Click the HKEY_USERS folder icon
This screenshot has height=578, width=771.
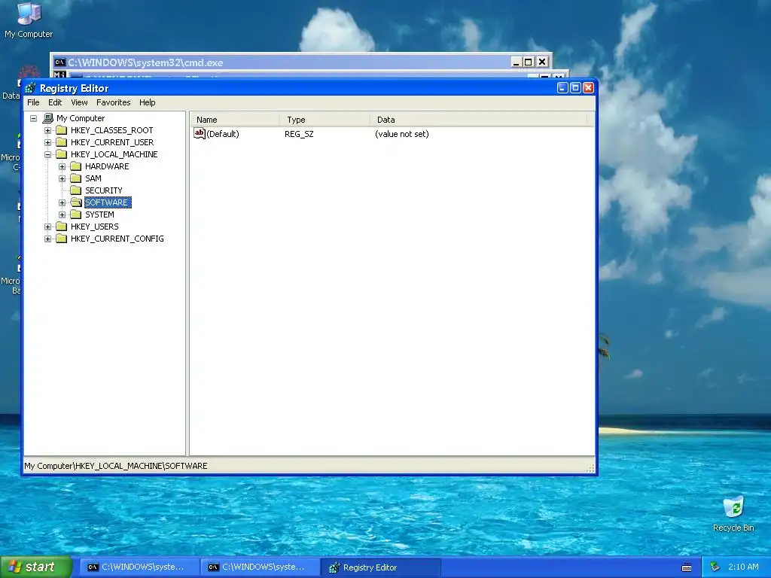pos(61,226)
